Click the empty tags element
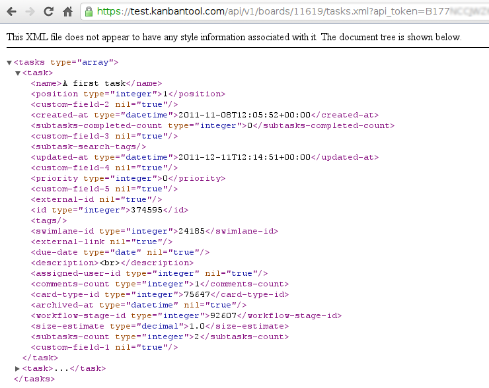This screenshot has width=489, height=388. 49,221
